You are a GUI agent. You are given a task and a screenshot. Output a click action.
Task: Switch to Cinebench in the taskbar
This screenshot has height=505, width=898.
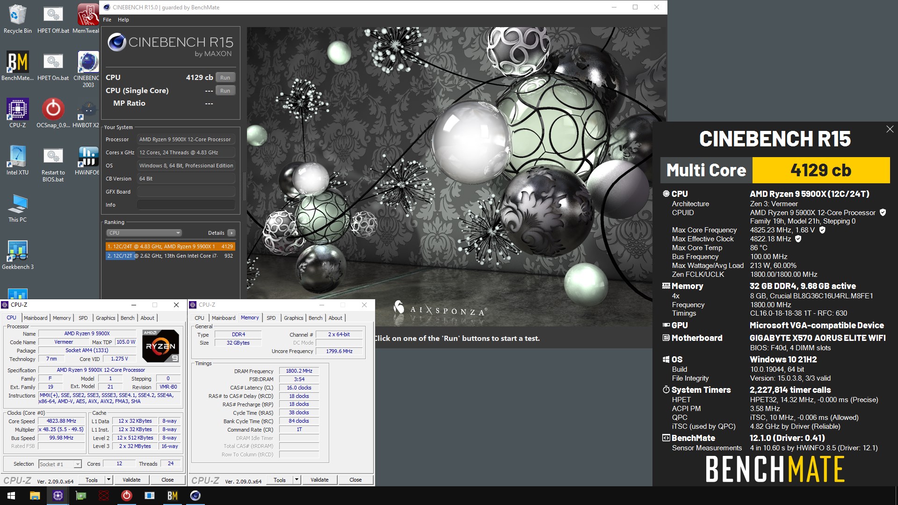(x=196, y=496)
